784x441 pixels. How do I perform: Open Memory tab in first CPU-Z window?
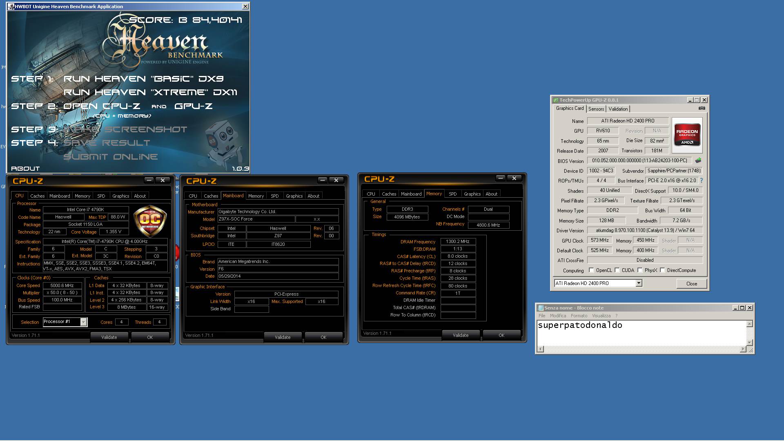pos(82,196)
